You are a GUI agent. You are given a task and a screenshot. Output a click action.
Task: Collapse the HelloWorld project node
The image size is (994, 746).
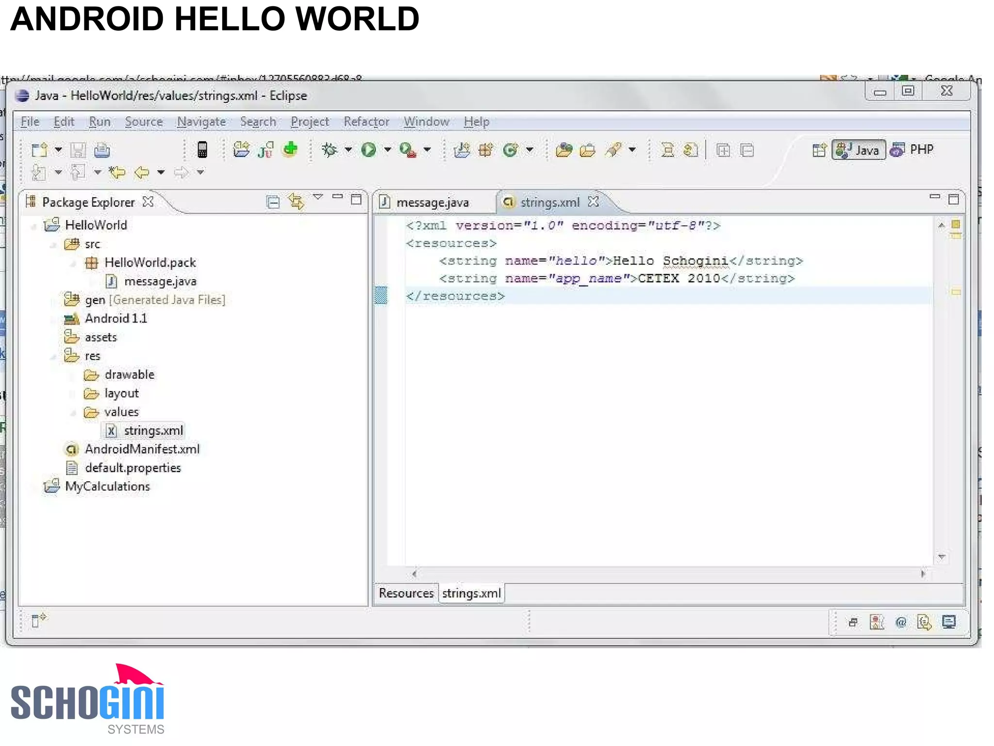[x=34, y=226]
